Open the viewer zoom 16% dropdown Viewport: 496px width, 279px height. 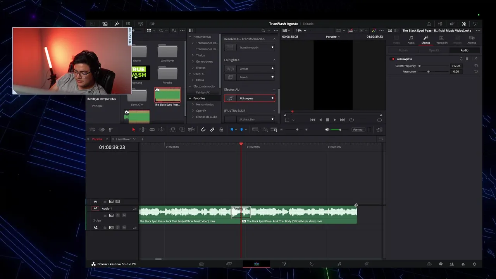tap(301, 31)
